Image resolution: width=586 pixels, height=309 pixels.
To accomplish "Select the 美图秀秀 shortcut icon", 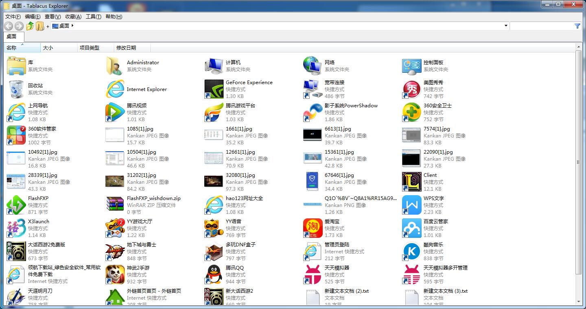I will [x=412, y=89].
